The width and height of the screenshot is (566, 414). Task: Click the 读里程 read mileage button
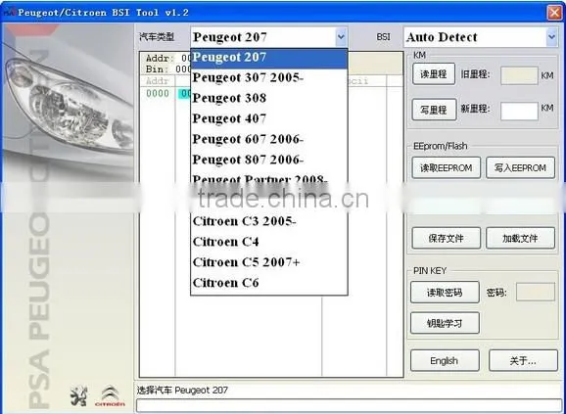coord(434,74)
